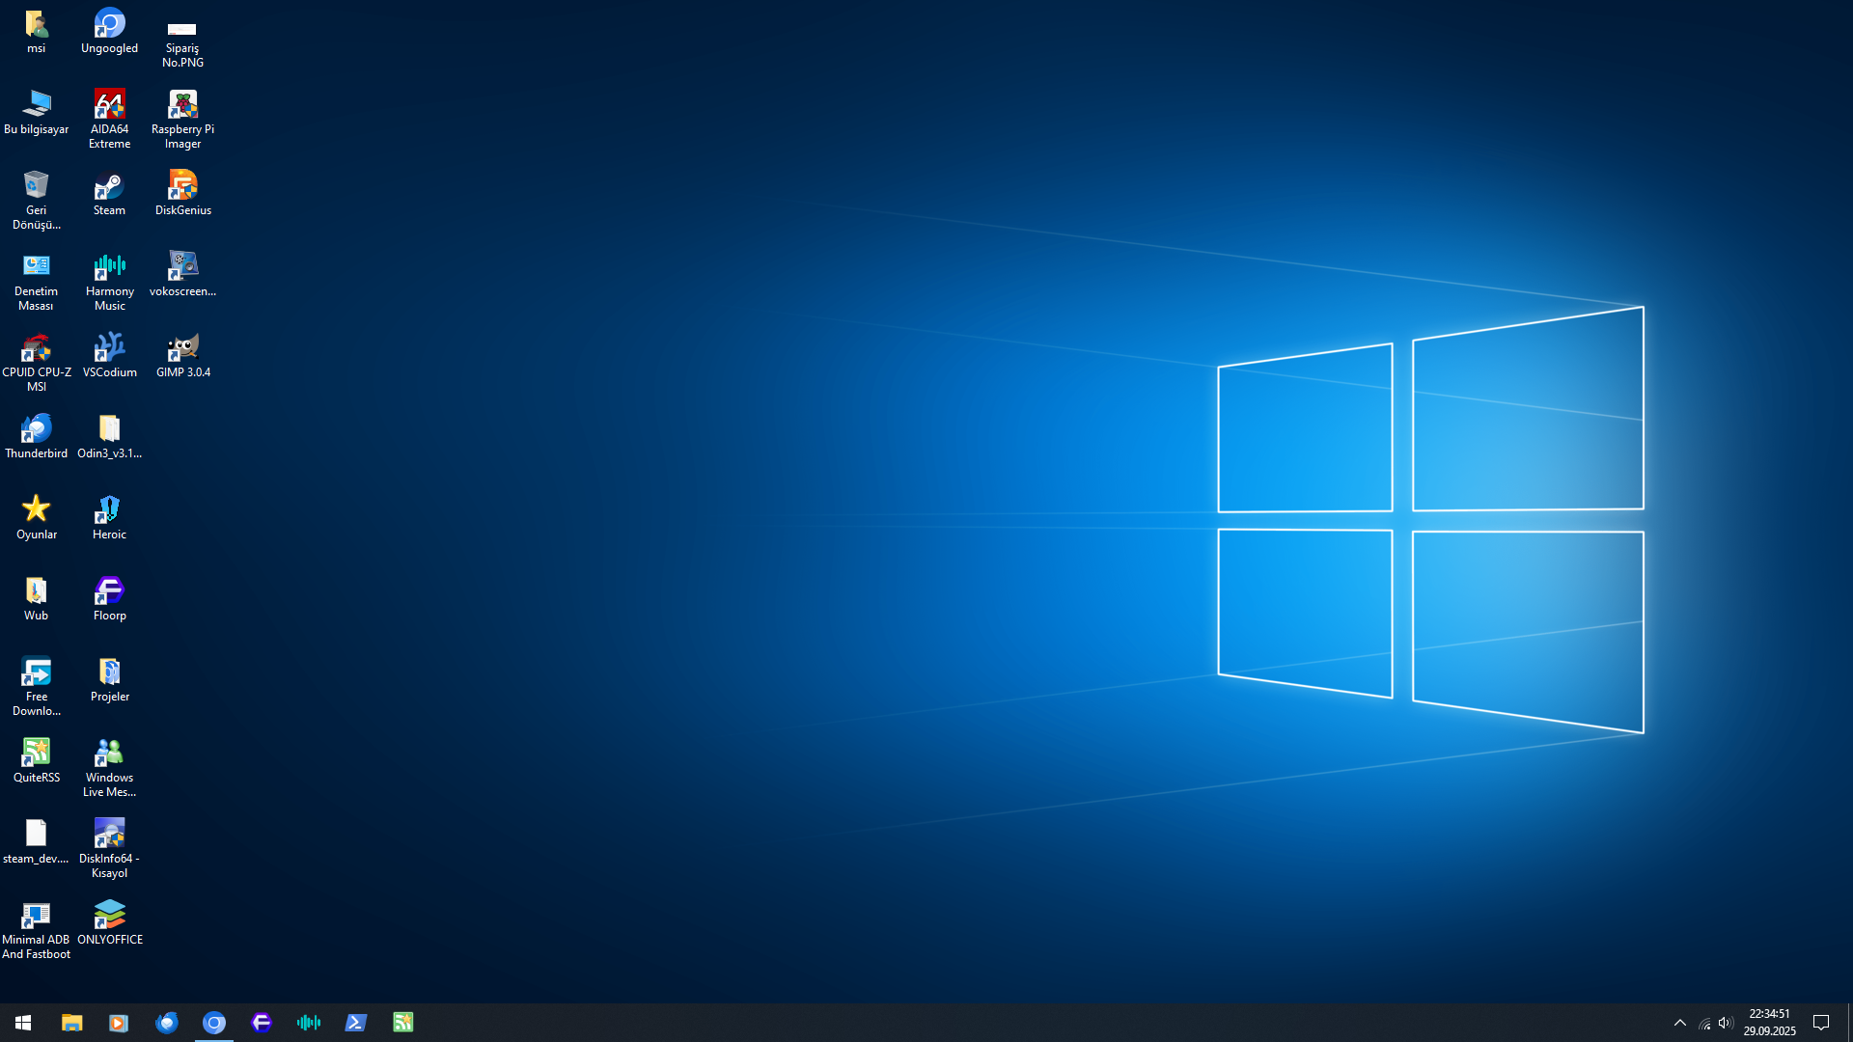Select the Minimal ADB And Fastboot shortcut

pyautogui.click(x=36, y=931)
